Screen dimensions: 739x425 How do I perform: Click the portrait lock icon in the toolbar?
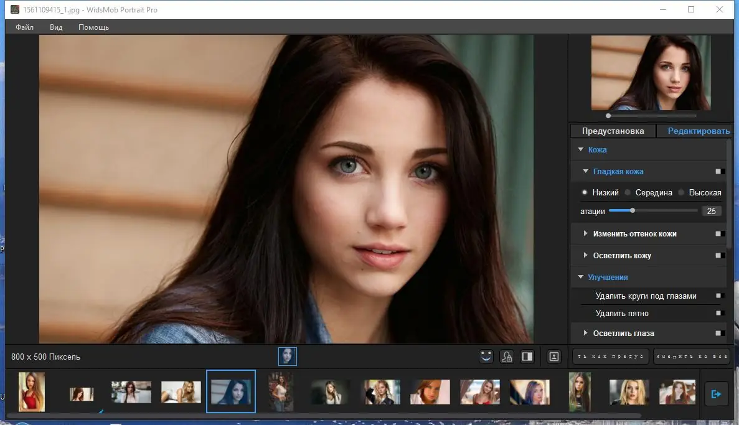point(506,356)
